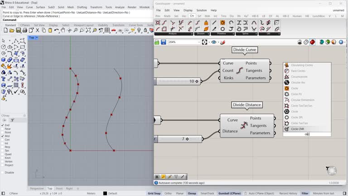Open the Solution menu in Grasshopper

click(x=201, y=10)
